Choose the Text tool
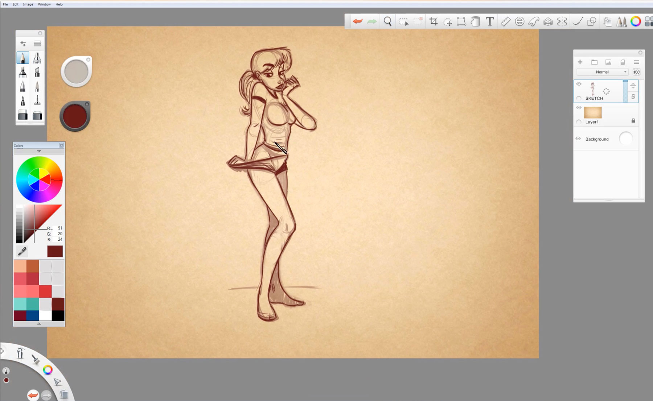 tap(490, 21)
